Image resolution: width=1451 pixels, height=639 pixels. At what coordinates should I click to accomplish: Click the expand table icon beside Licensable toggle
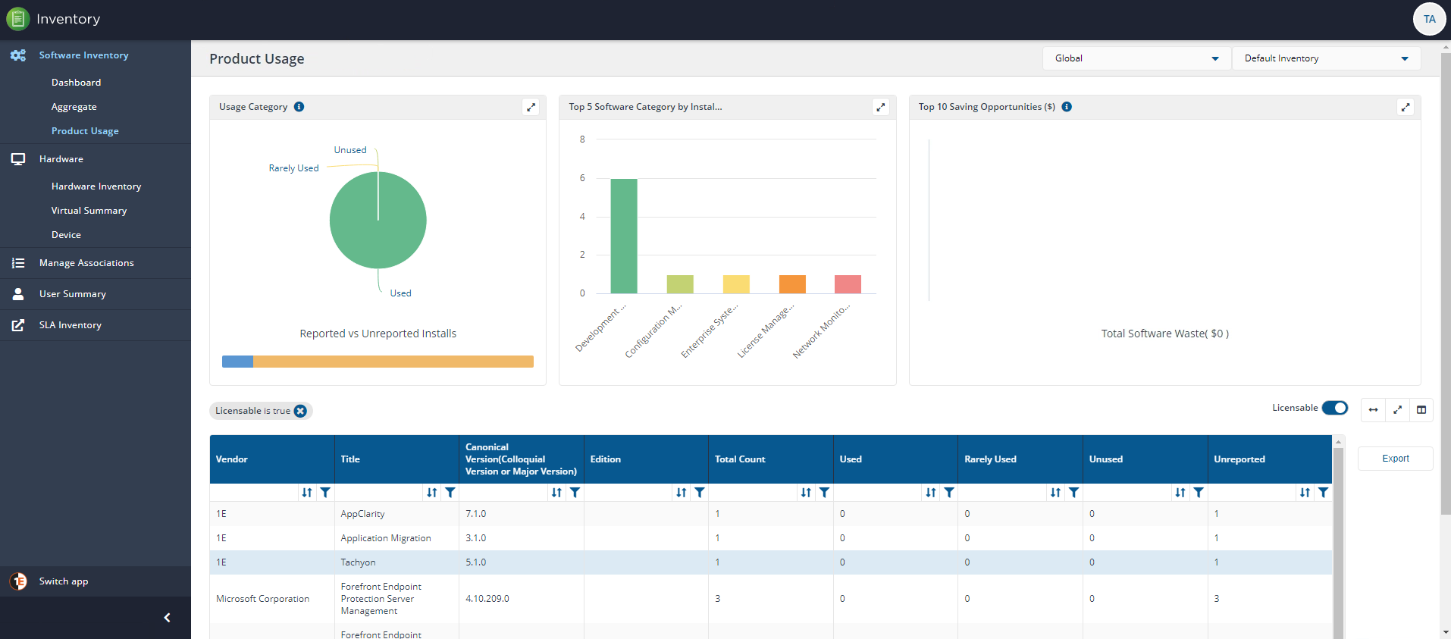pos(1397,410)
